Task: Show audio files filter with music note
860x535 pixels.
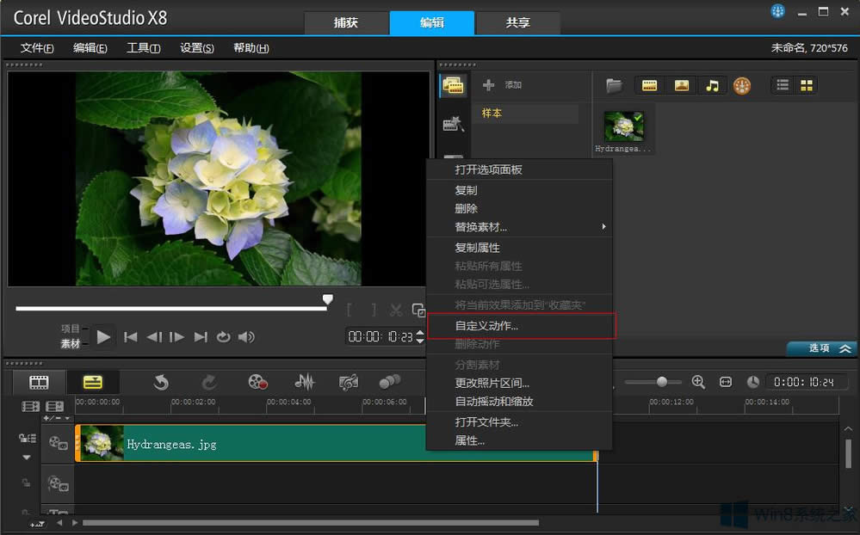Action: [712, 85]
